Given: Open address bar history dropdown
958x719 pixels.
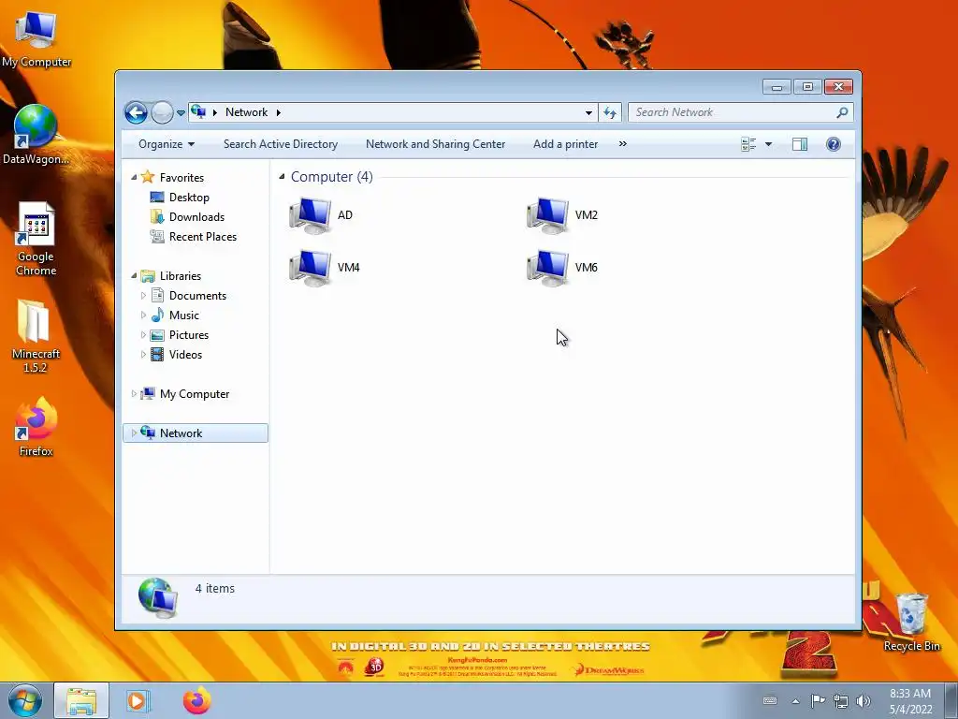Looking at the screenshot, I should [x=588, y=112].
